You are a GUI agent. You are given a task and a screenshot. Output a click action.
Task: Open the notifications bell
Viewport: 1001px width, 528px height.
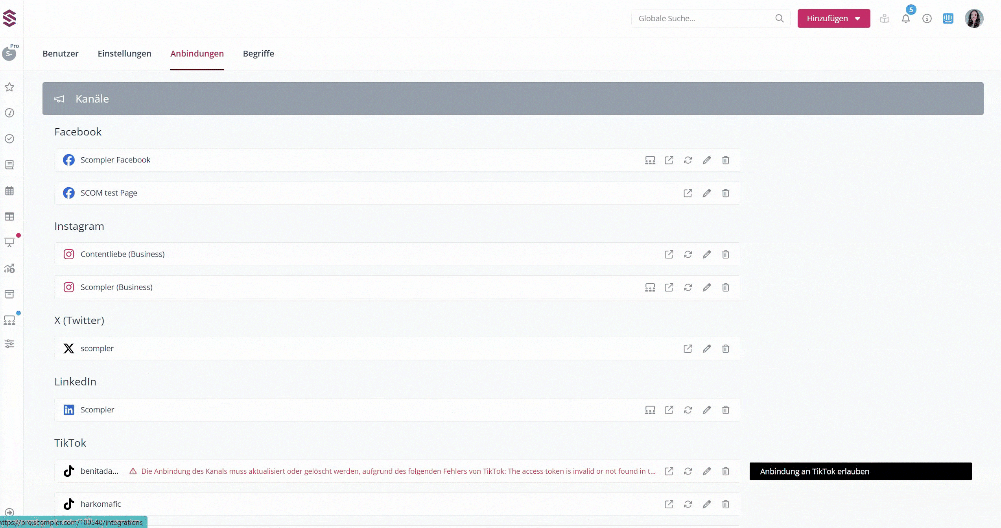tap(906, 18)
